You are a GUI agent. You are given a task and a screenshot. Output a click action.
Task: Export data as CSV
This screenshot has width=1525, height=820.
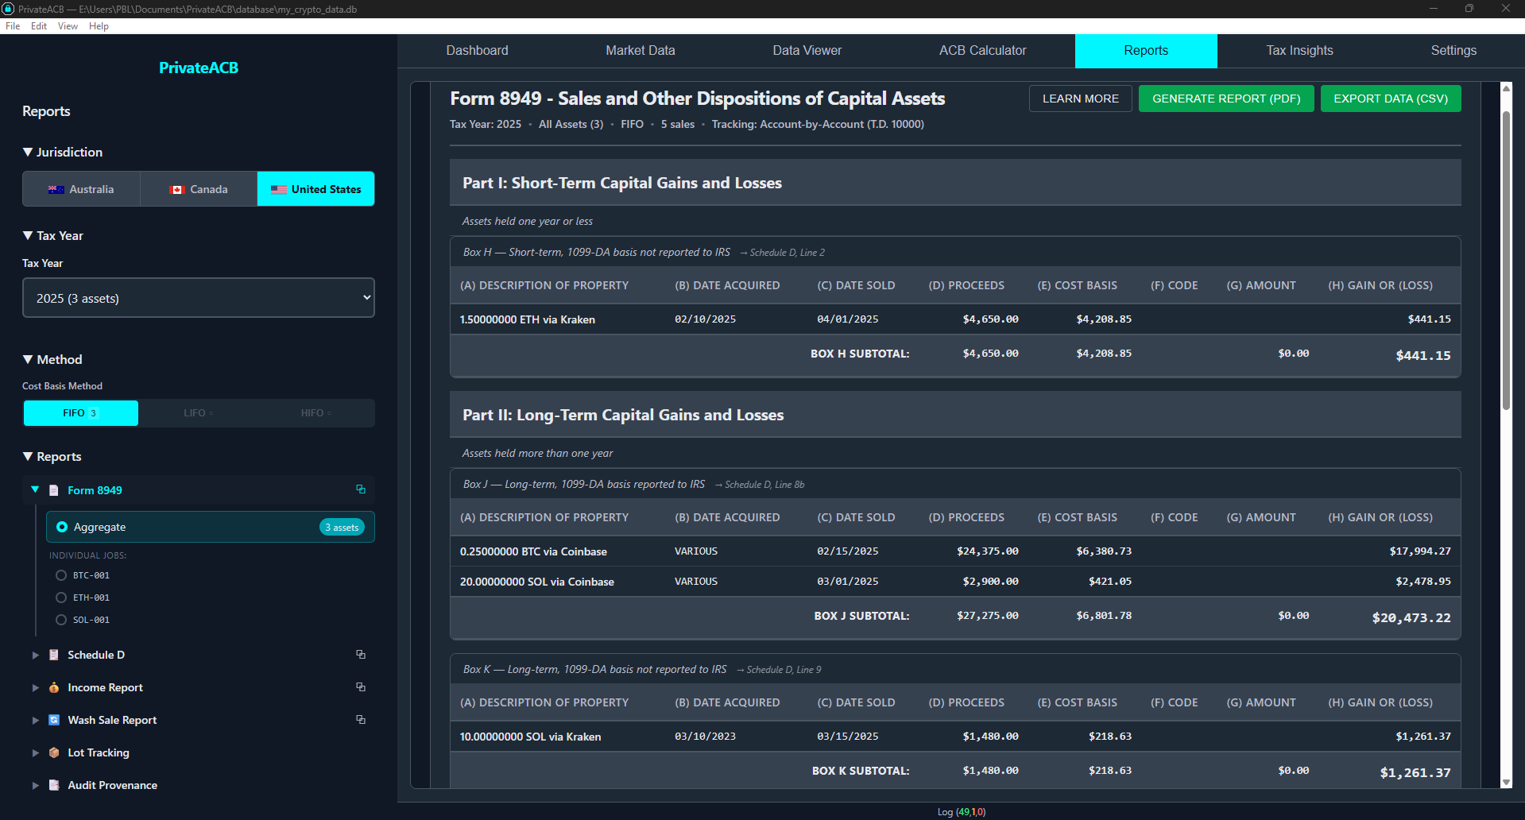1390,99
